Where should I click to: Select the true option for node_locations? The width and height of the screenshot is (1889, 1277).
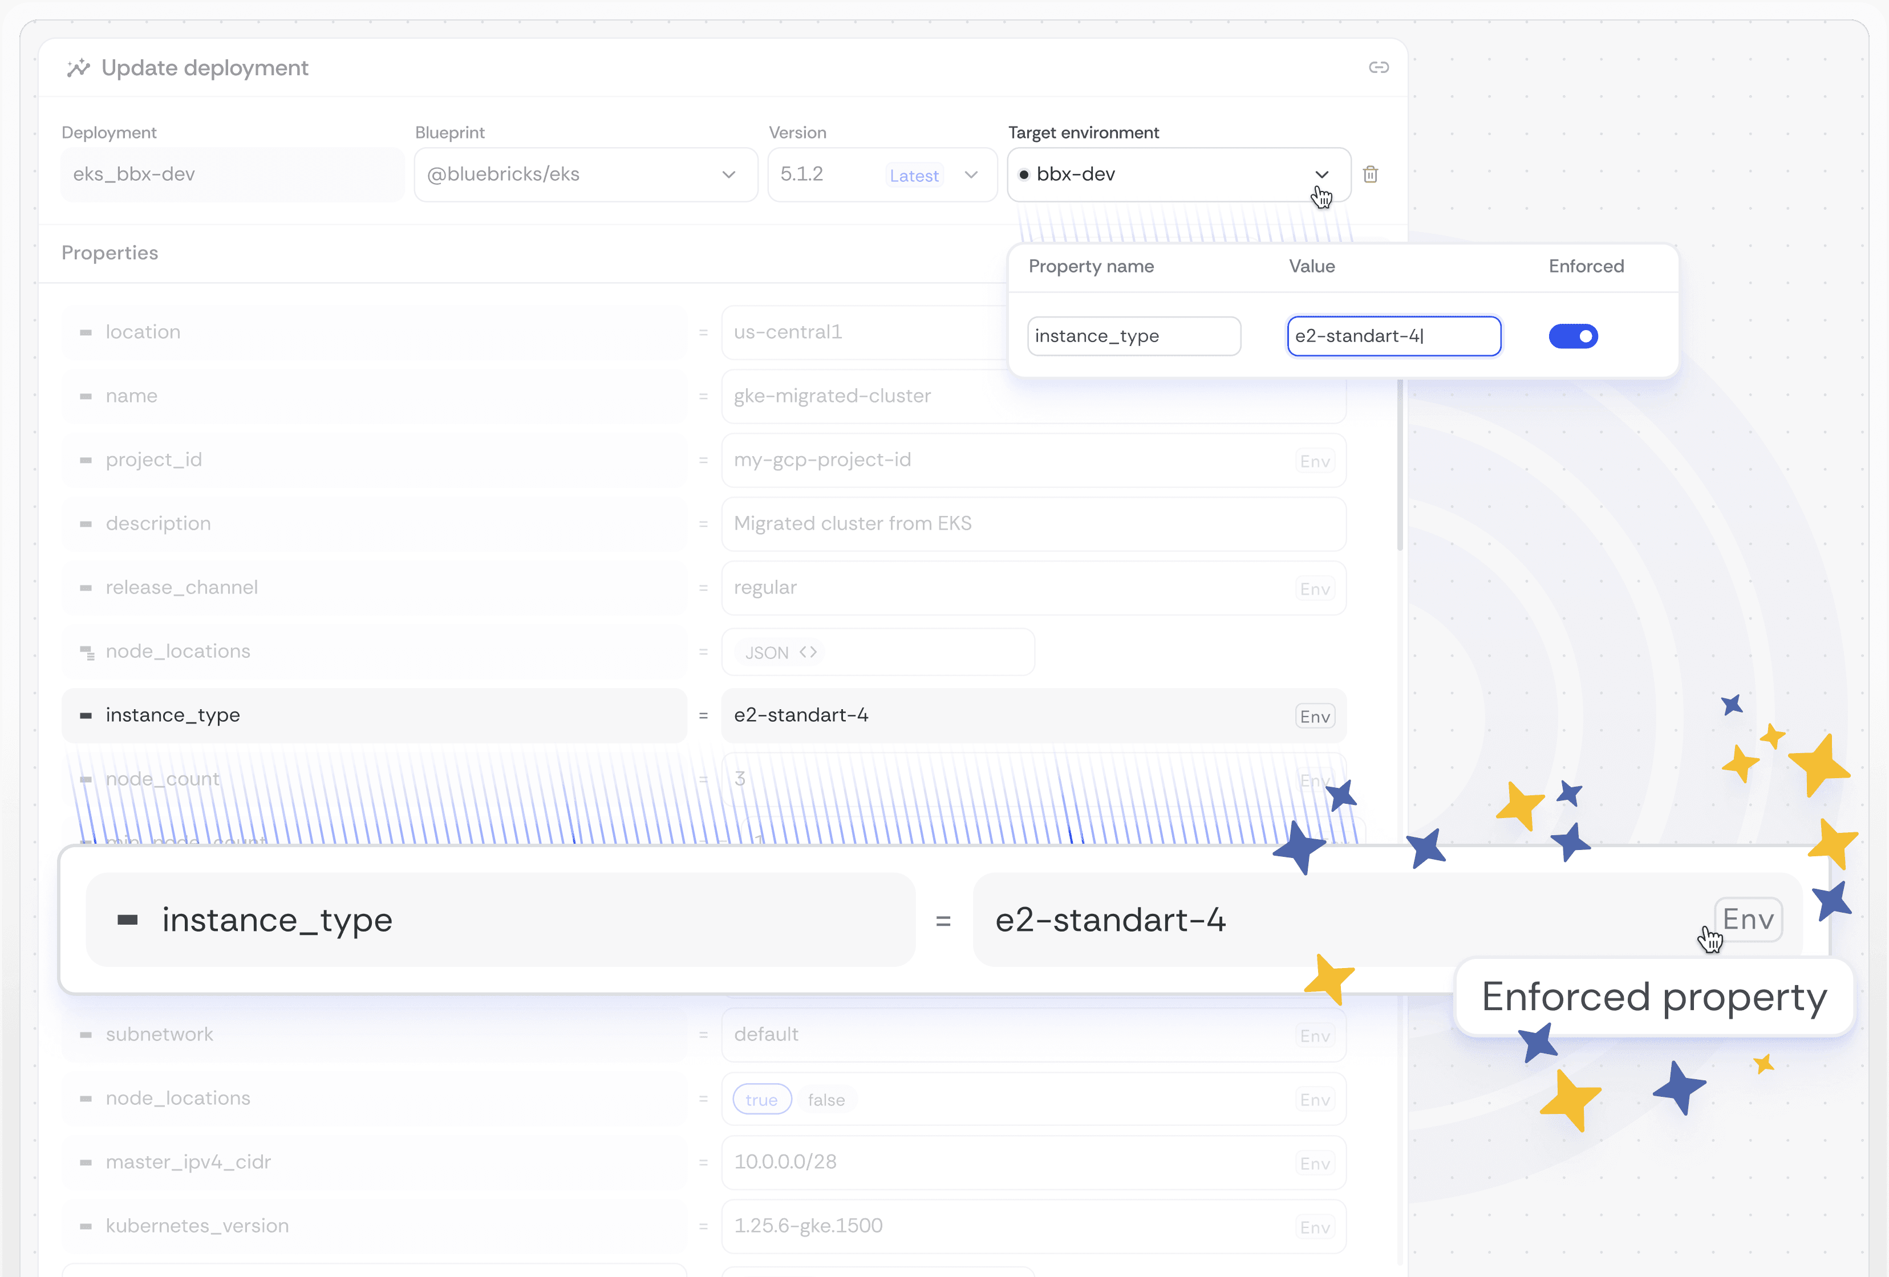761,1100
